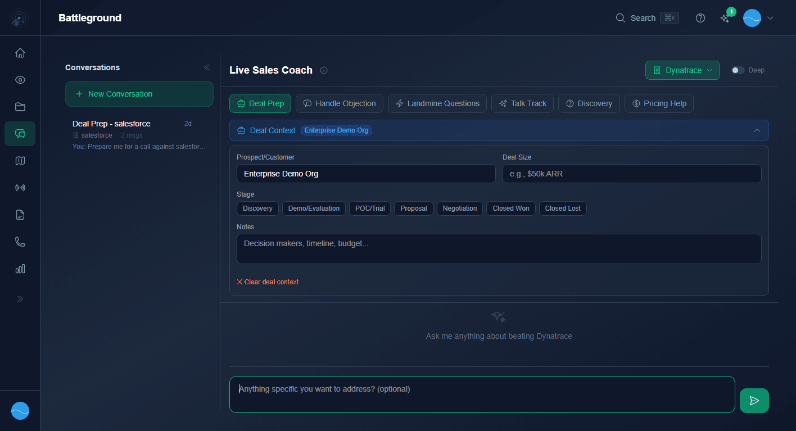This screenshot has width=796, height=431.
Task: Select the phone calls icon in sidebar
Action: 20,242
